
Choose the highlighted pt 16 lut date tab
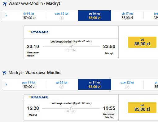pos(94,16)
